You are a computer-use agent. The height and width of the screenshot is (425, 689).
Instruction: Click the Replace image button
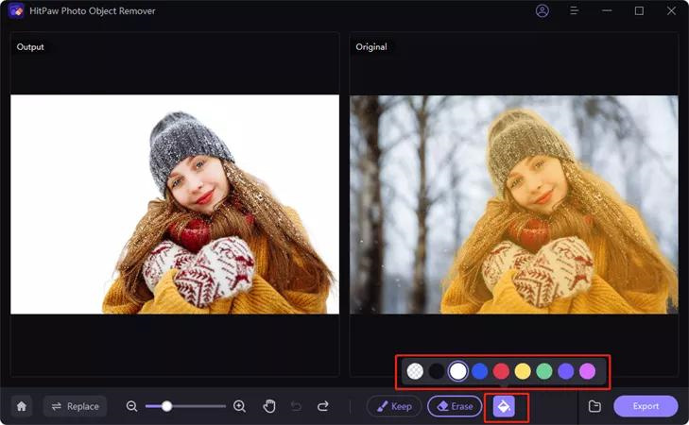tap(75, 406)
